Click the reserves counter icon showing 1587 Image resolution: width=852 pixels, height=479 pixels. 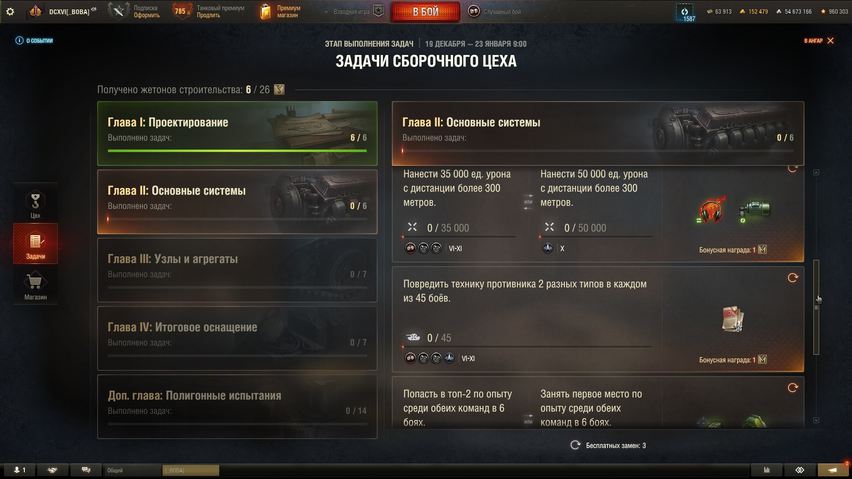pyautogui.click(x=685, y=12)
